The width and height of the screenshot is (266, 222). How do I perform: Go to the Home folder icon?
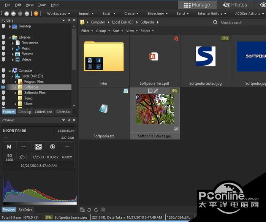(6, 14)
